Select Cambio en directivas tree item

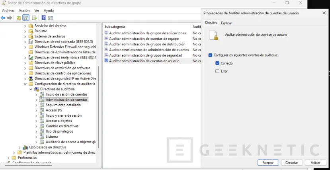coord(62,126)
